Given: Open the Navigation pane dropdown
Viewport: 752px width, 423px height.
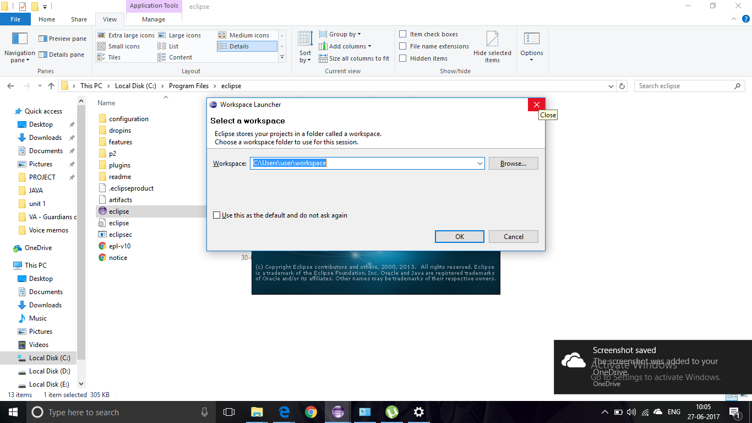Looking at the screenshot, I should (20, 48).
